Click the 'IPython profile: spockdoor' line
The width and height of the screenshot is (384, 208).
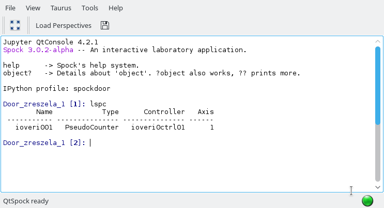56,89
